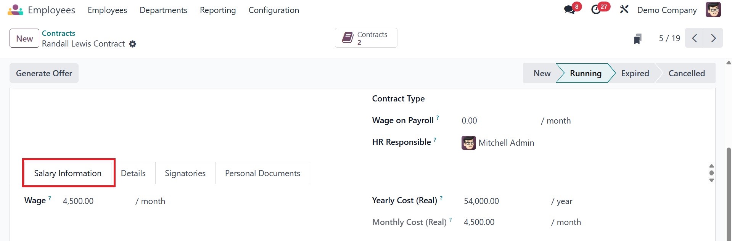Open the Configuration menu
The image size is (732, 241).
(x=273, y=10)
